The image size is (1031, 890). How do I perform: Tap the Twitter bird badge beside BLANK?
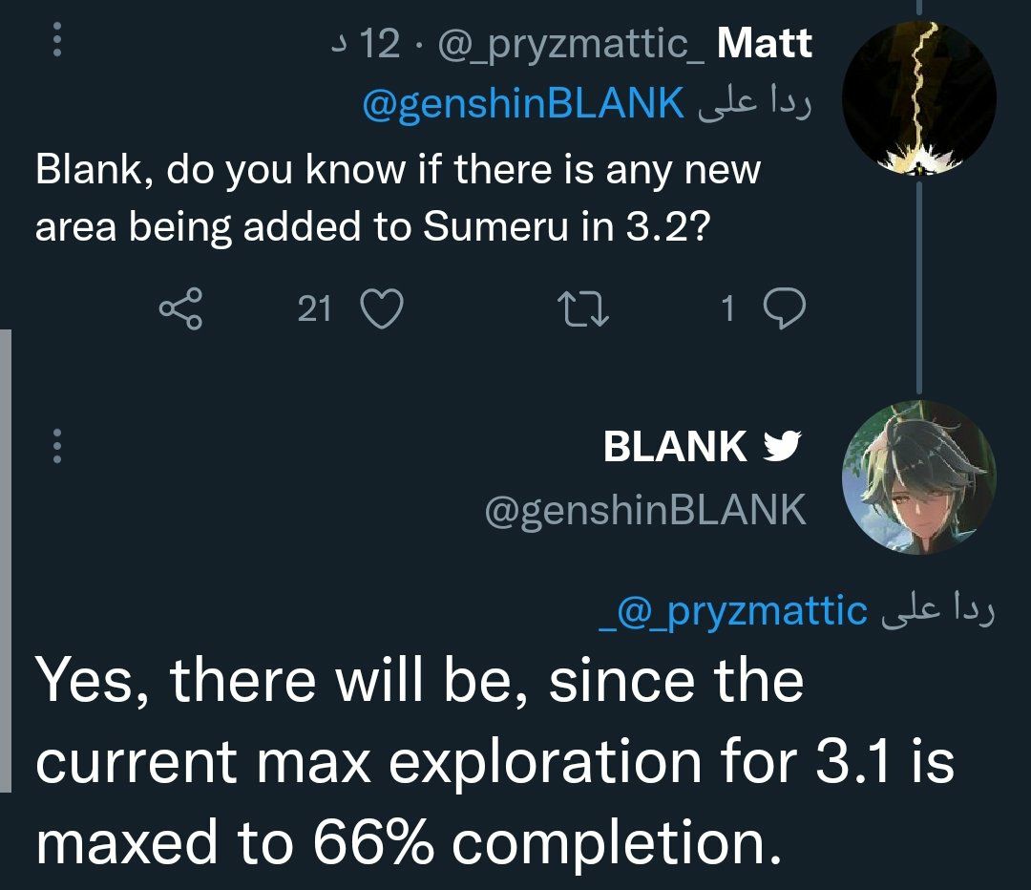(x=785, y=447)
